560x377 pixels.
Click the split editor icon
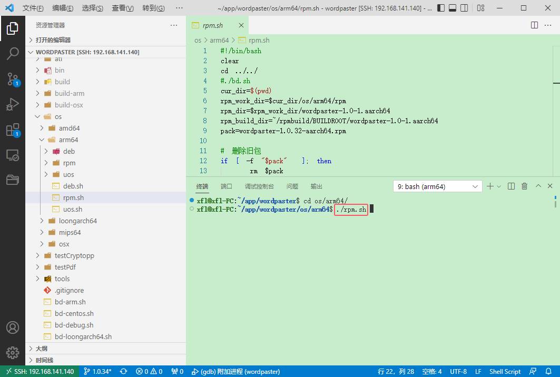534,25
